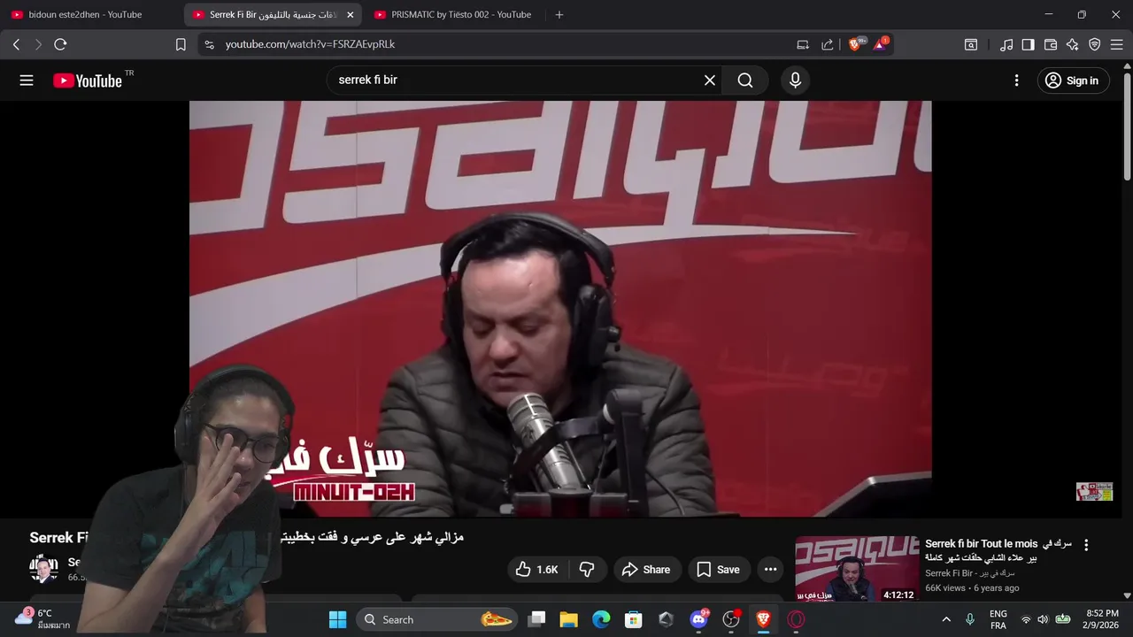
Task: Open Task View on the taskbar
Action: [x=536, y=619]
